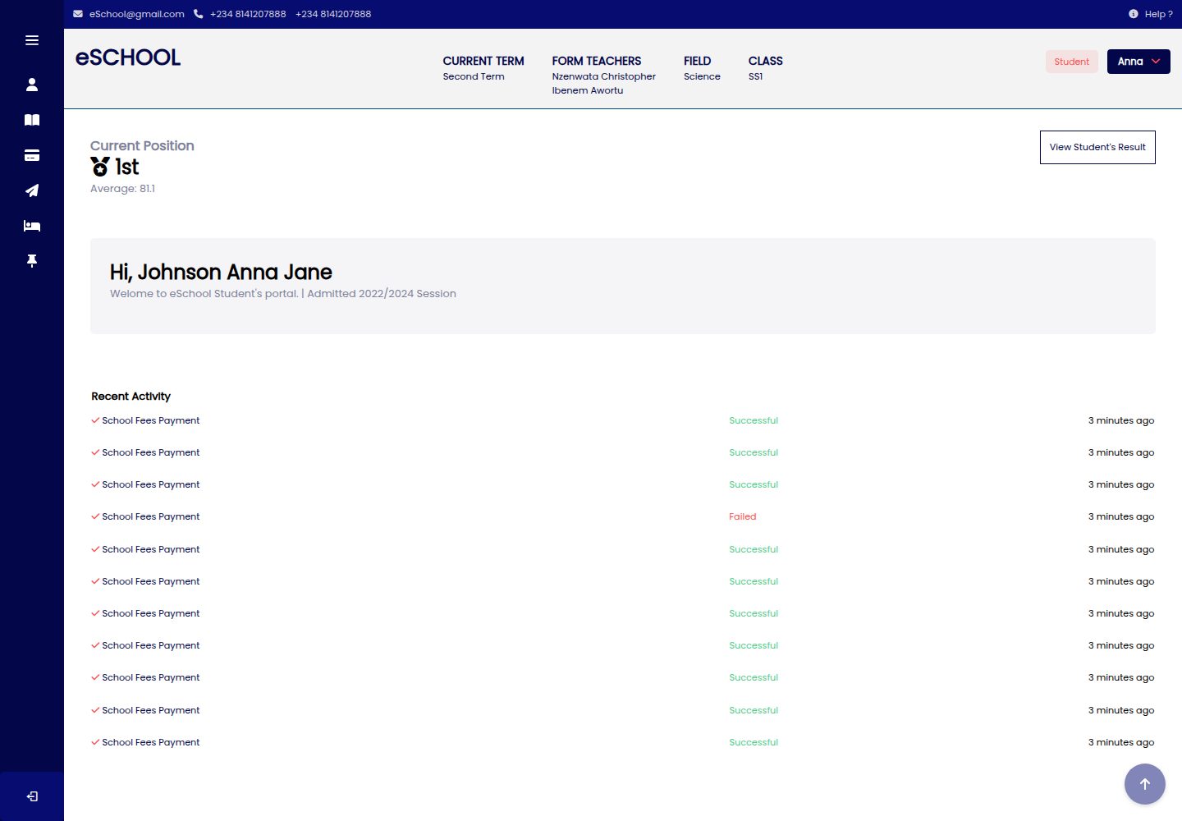Image resolution: width=1182 pixels, height=821 pixels.
Task: Click the medal icon next to 1st
Action: pos(100,167)
